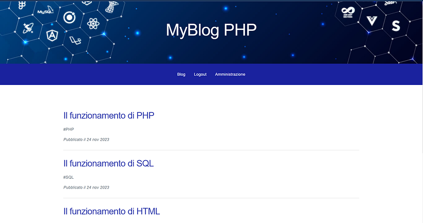Open post 'Il funzionamento di SQL'
The image size is (423, 223).
click(108, 163)
